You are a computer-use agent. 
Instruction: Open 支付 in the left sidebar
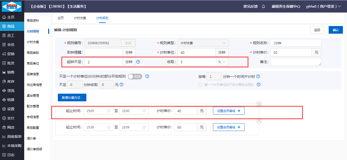(x=12, y=118)
